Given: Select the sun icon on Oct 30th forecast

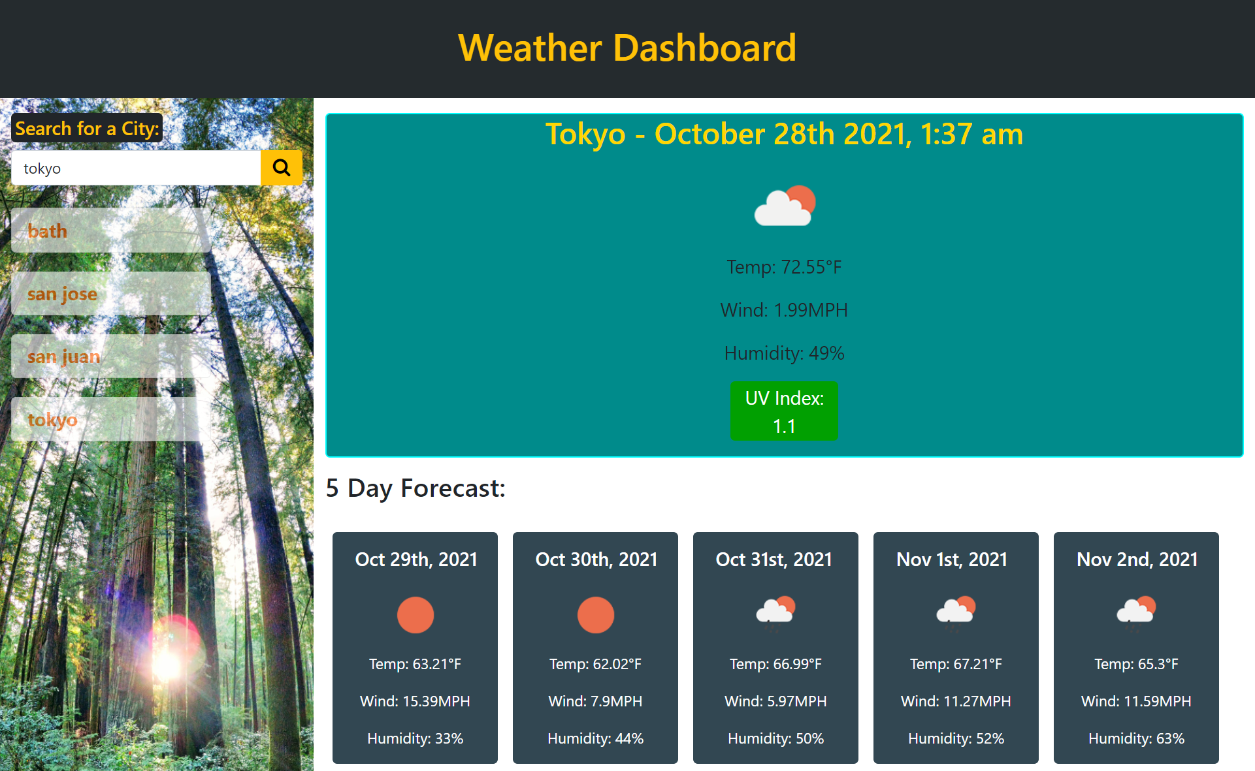Looking at the screenshot, I should pos(595,614).
